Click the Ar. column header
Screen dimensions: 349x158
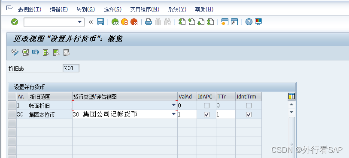click(22, 96)
